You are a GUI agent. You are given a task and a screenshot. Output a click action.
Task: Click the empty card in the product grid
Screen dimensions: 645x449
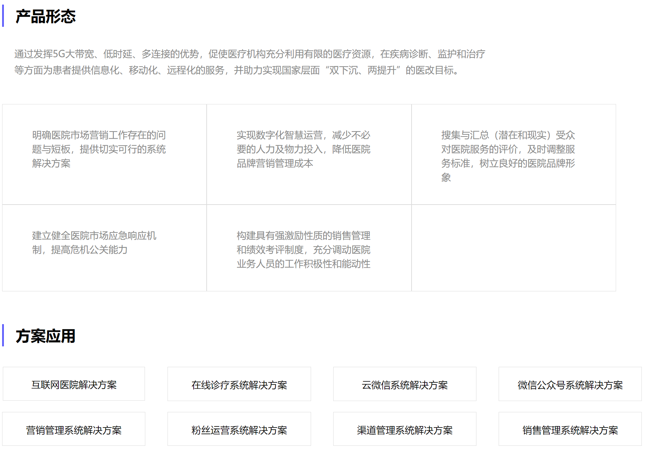click(x=513, y=248)
